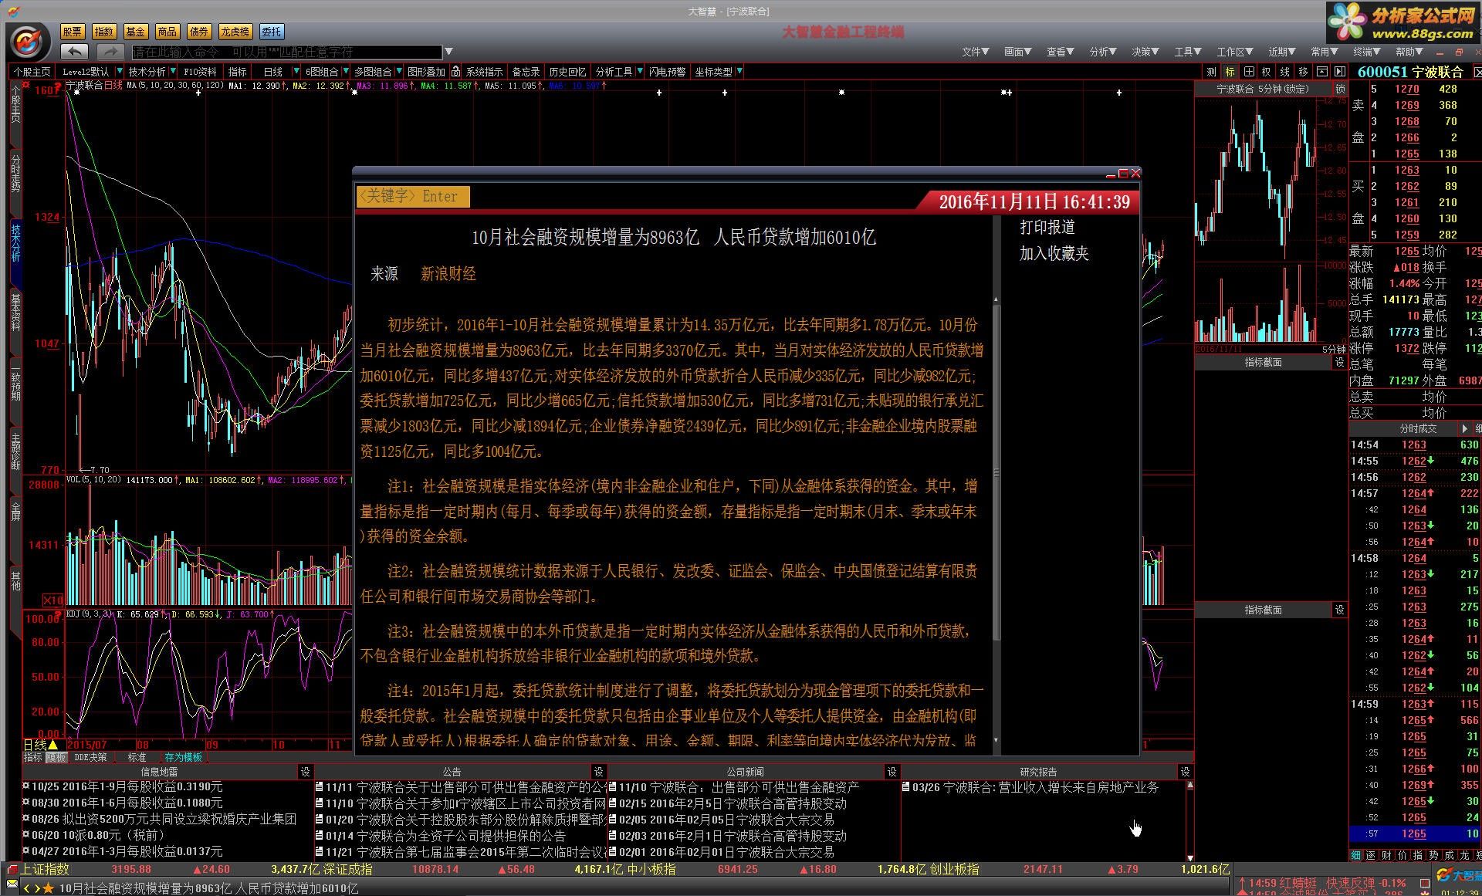Click the red icon left of 上证指数
Screen dimensions: 1482x896
point(11,869)
